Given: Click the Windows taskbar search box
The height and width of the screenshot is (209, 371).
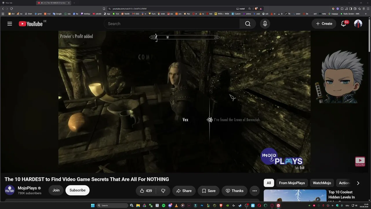Looking at the screenshot, I should pos(112,206).
